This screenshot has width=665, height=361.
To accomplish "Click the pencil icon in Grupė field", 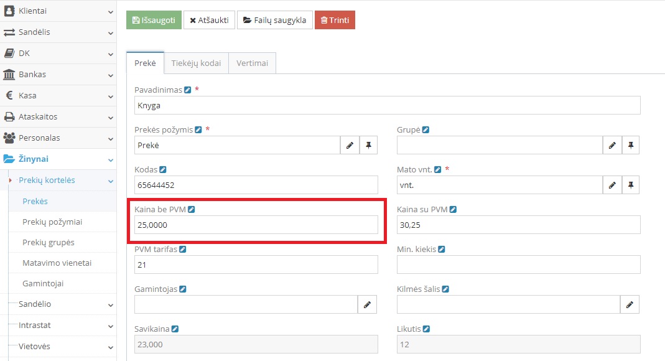I will pyautogui.click(x=612, y=145).
